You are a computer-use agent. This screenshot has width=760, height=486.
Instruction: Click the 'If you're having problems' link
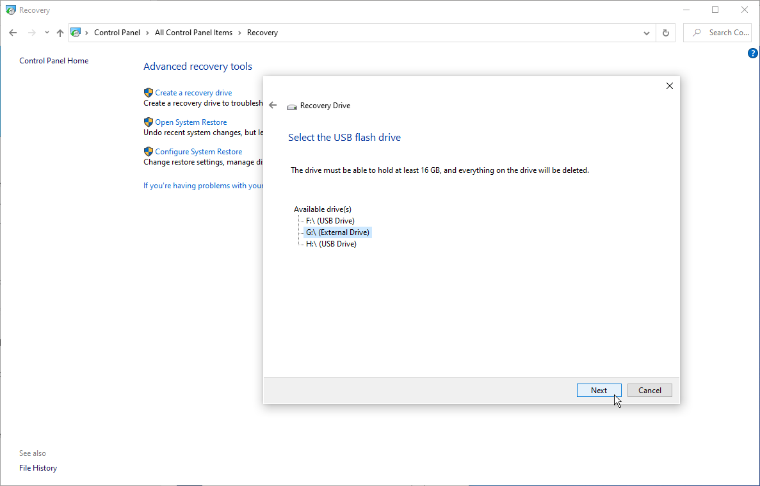[203, 186]
